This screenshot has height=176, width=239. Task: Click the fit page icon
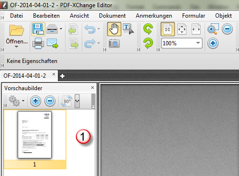[182, 29]
